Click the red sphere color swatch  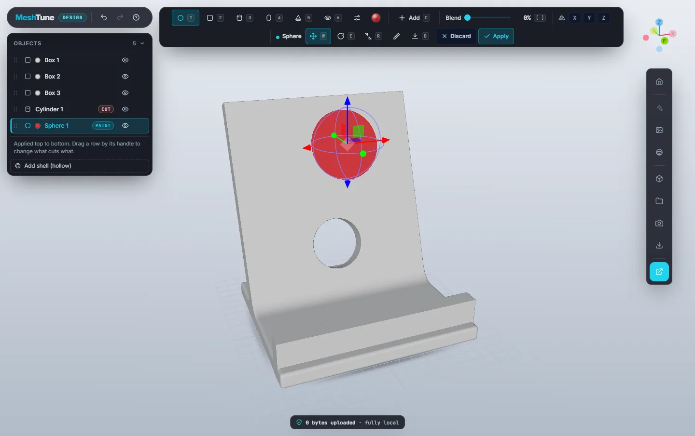tap(376, 18)
